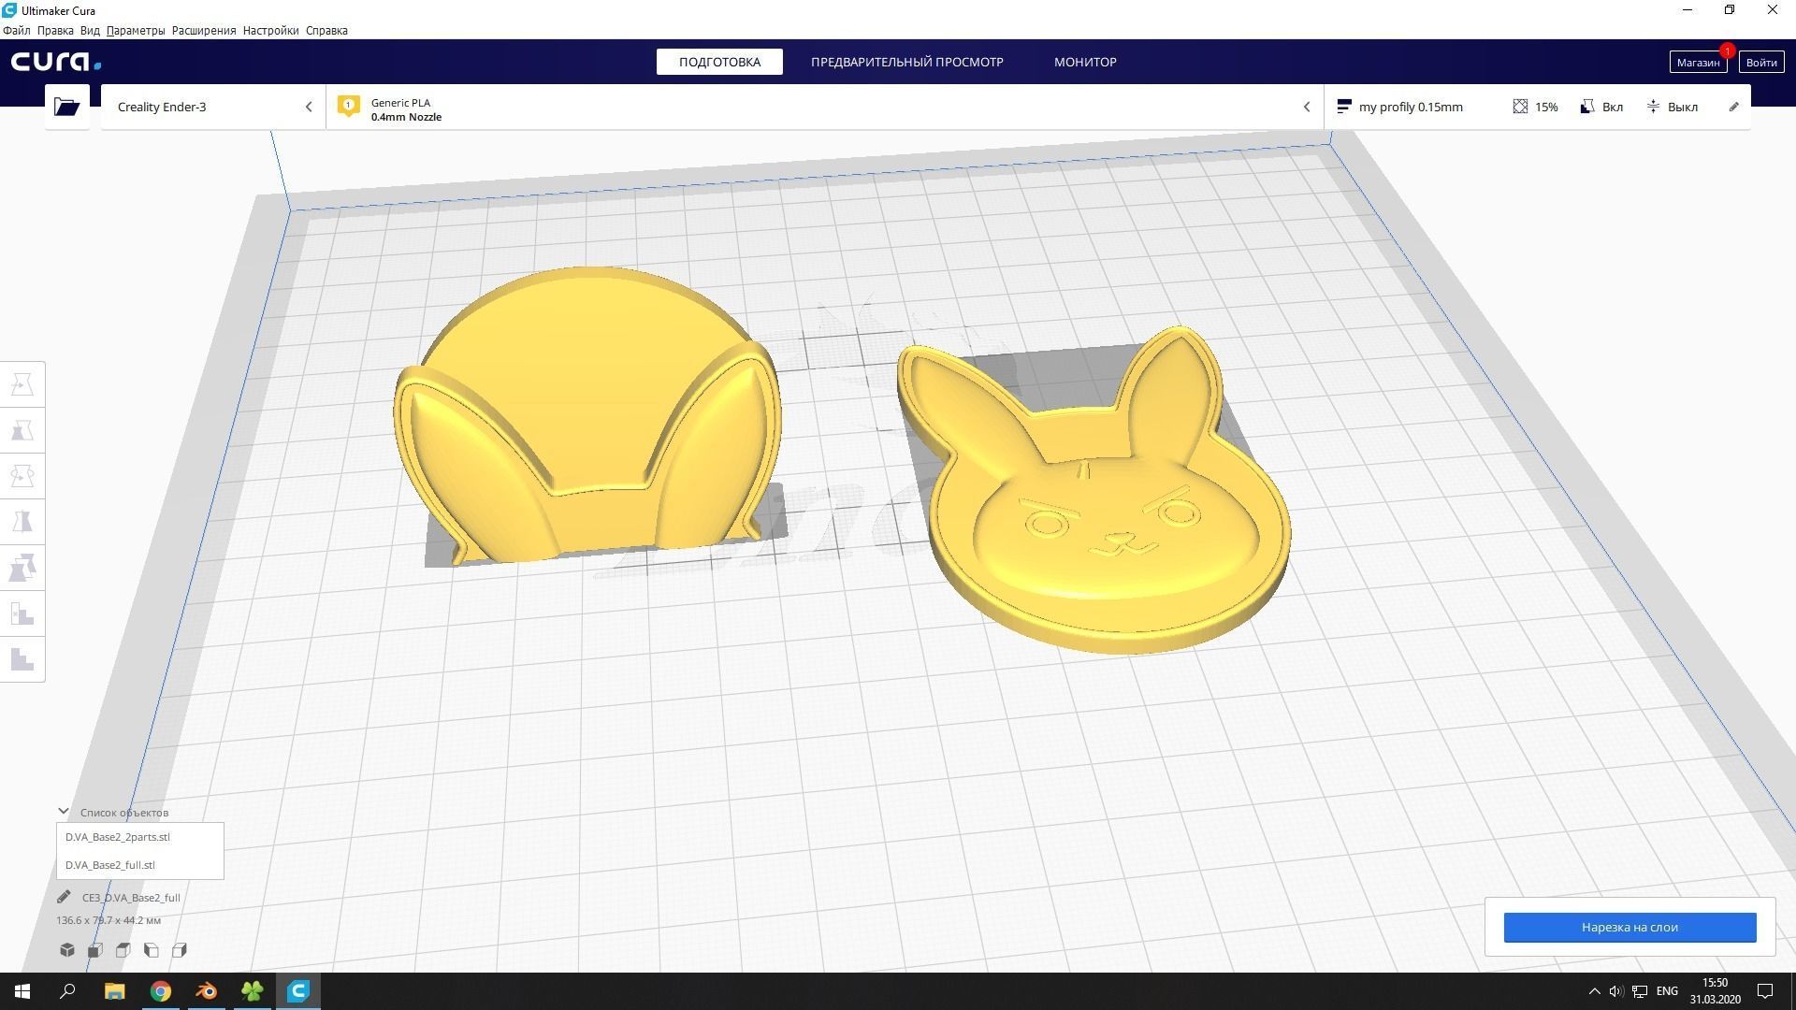This screenshot has width=1796, height=1010.
Task: Toggle the isometric 3D view cube
Action: pyautogui.click(x=66, y=949)
